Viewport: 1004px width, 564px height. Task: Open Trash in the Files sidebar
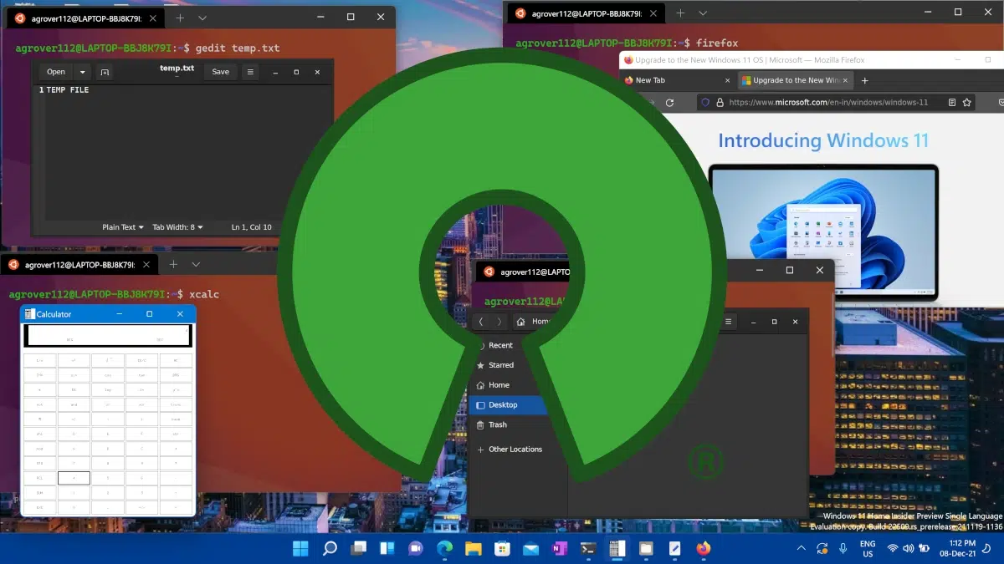click(498, 424)
